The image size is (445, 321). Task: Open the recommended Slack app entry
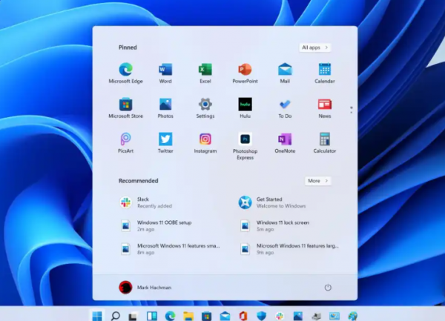[x=142, y=202]
